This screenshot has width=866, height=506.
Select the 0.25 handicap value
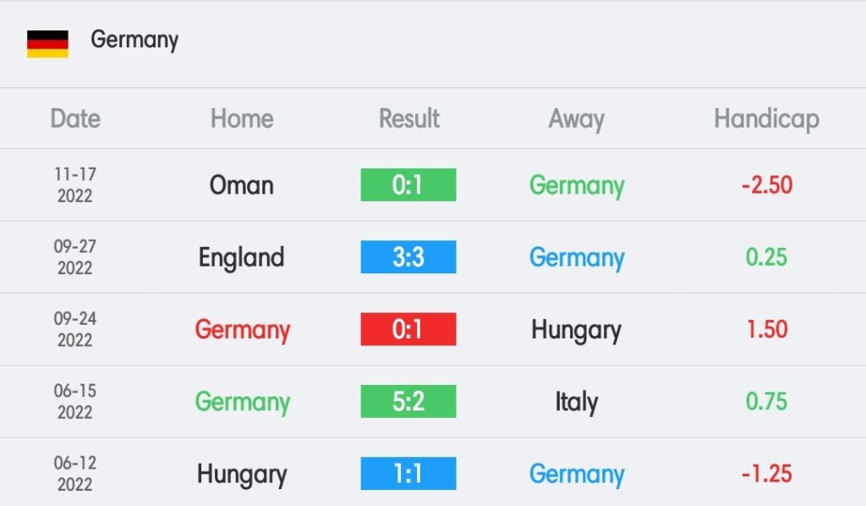[x=766, y=257]
